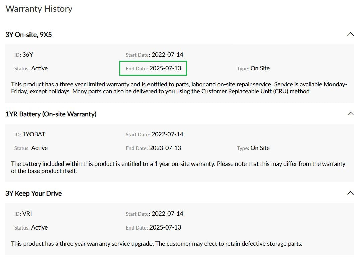Collapse the 1YR Battery warranty chevron

[350, 114]
